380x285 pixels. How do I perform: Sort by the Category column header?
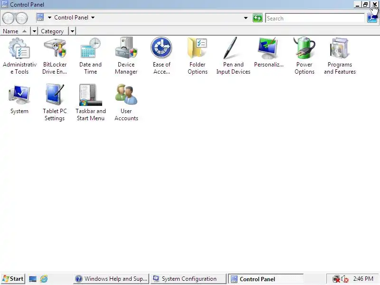53,31
